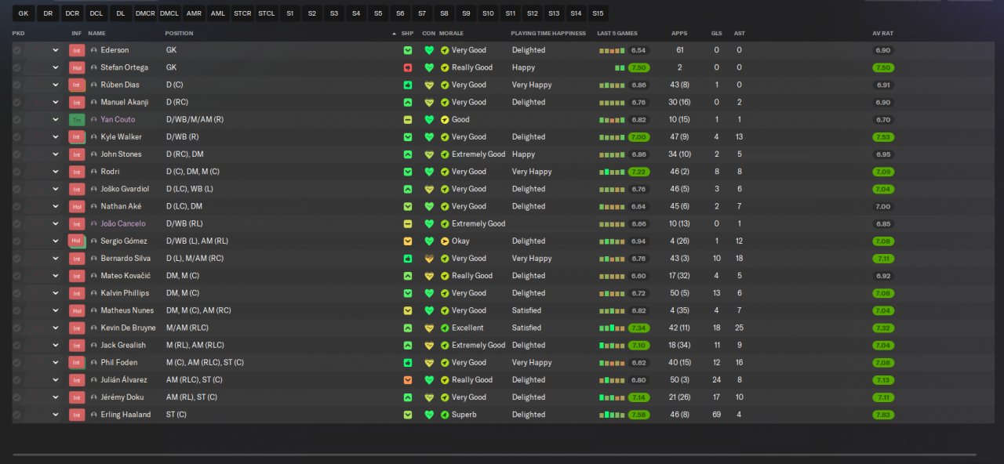Toggle the picked checkbox for Phil Foden
Screen dimensions: 1004x464
17,363
